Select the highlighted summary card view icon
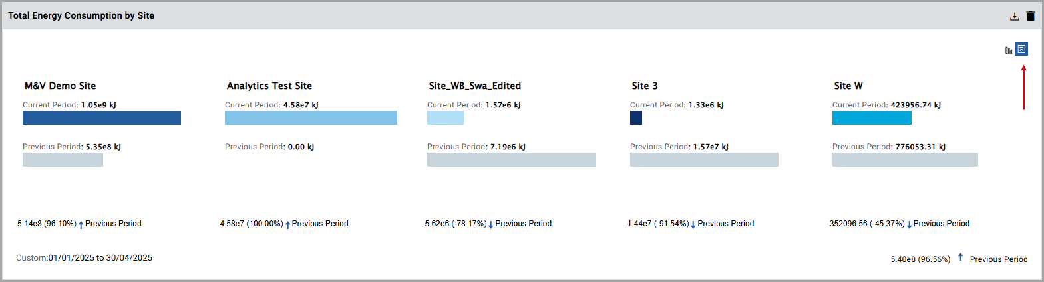1044x282 pixels. click(1021, 49)
